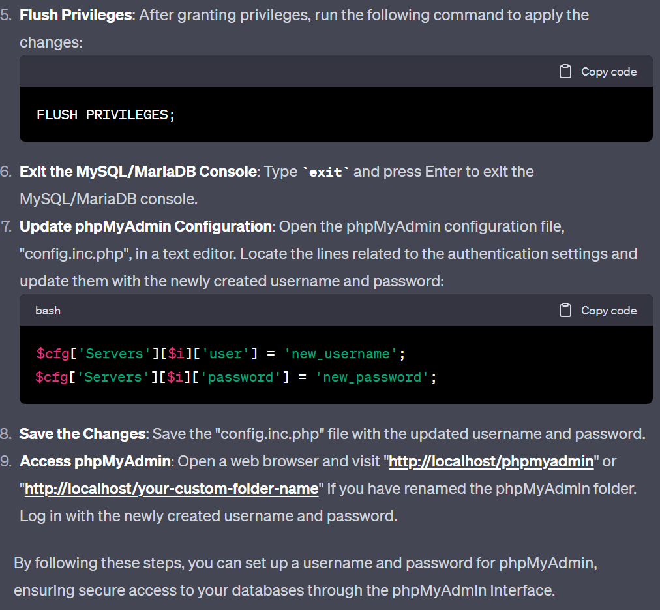Open the http://localhost/phpmyadmin link
660x610 pixels.
click(491, 461)
